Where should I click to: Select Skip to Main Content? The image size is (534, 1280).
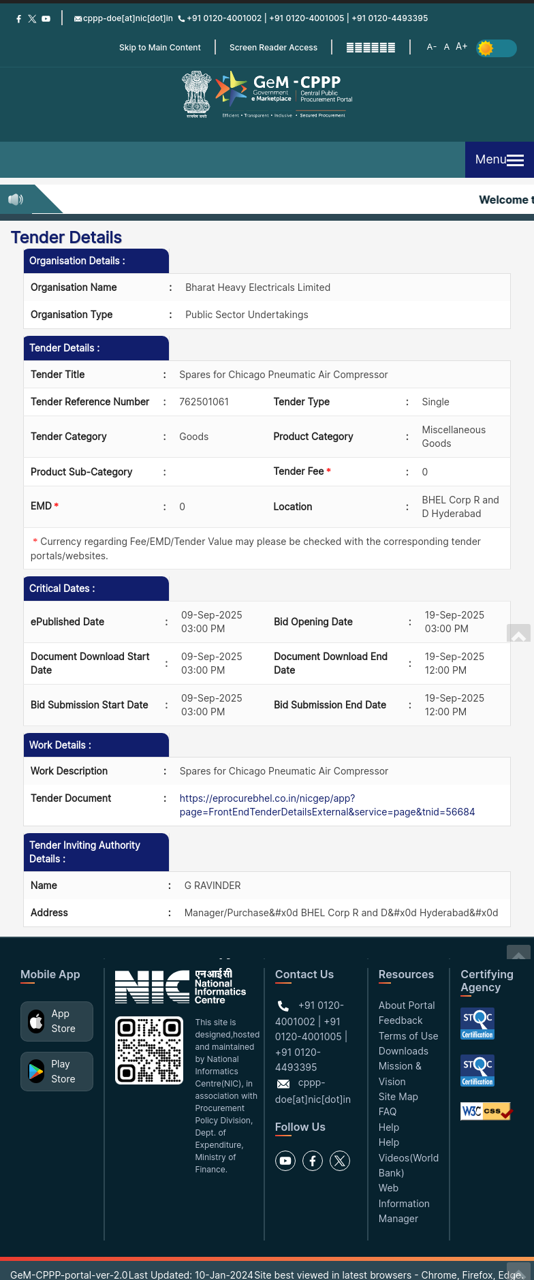pos(160,48)
